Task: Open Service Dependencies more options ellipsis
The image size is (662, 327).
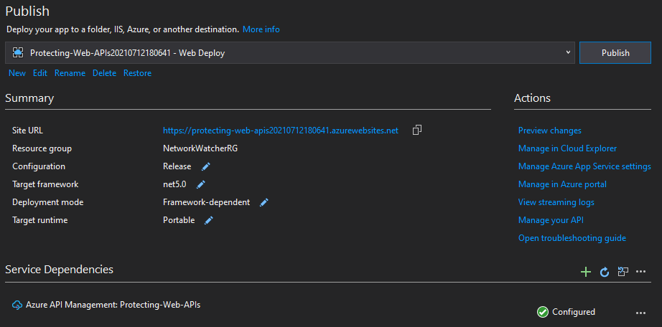Action: tap(641, 271)
